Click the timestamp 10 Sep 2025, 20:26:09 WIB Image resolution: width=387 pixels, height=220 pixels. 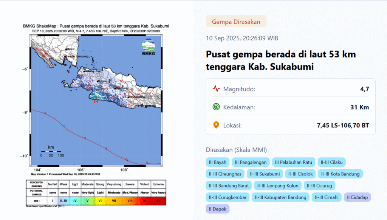[242, 38]
